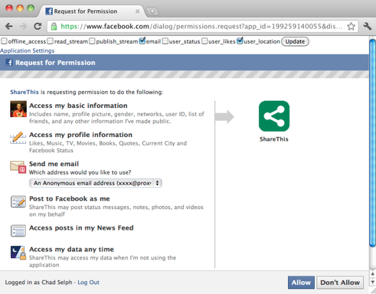Viewport: 376px width, 294px height.
Task: Open Chrome wrench settings menu
Action: pos(367,26)
